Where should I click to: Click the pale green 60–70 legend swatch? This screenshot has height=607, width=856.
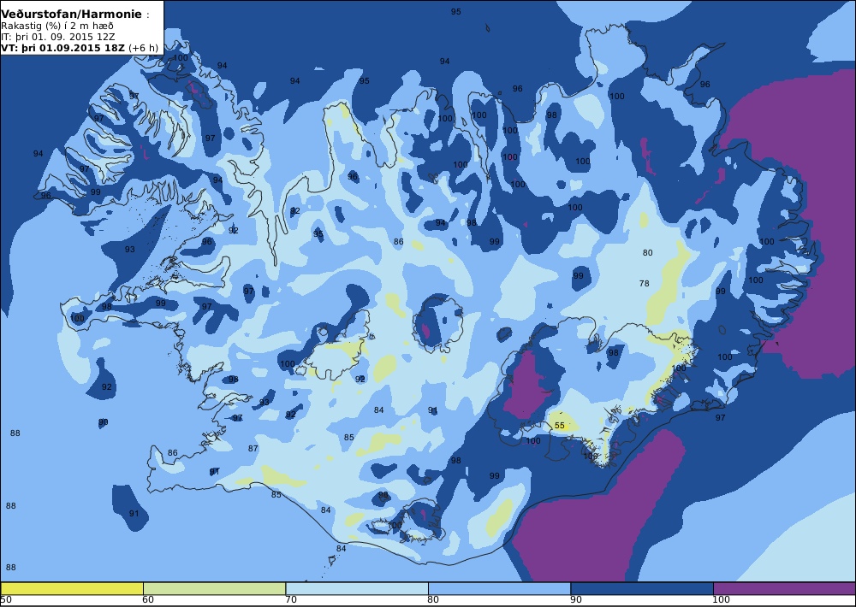[x=215, y=588]
